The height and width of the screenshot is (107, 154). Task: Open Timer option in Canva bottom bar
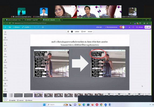click(29, 101)
